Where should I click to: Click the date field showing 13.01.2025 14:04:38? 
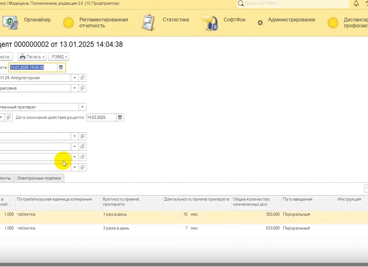pos(33,67)
